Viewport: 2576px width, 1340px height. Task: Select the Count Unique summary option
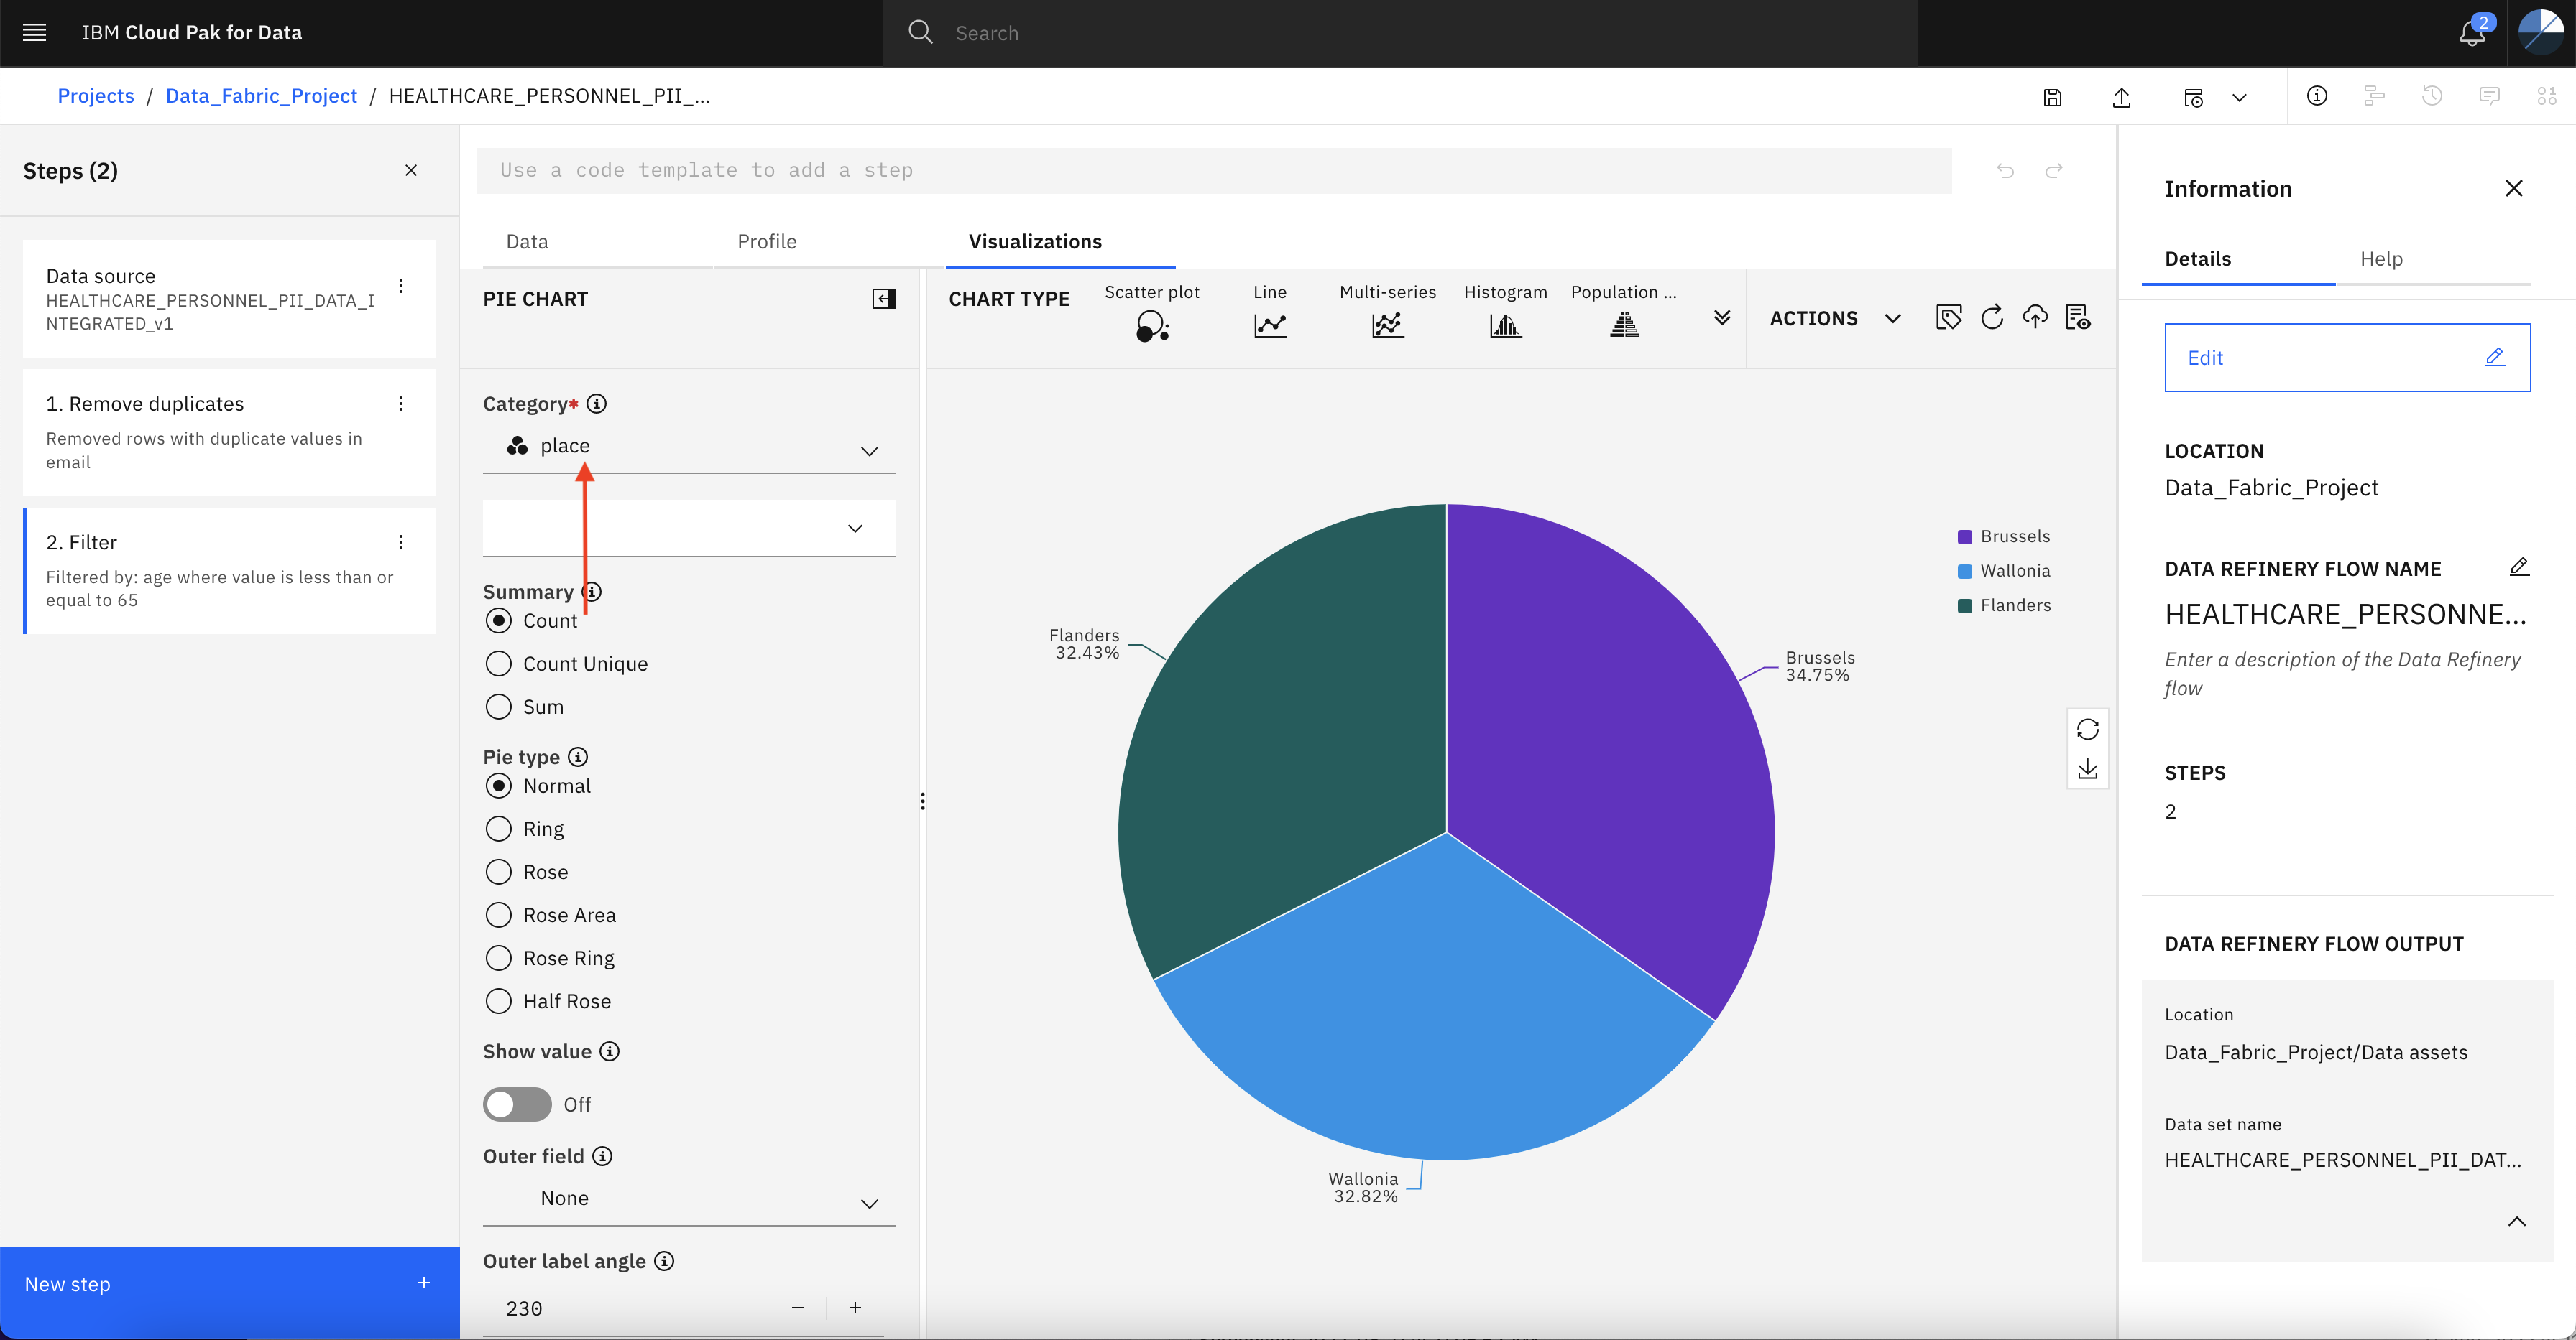tap(498, 664)
